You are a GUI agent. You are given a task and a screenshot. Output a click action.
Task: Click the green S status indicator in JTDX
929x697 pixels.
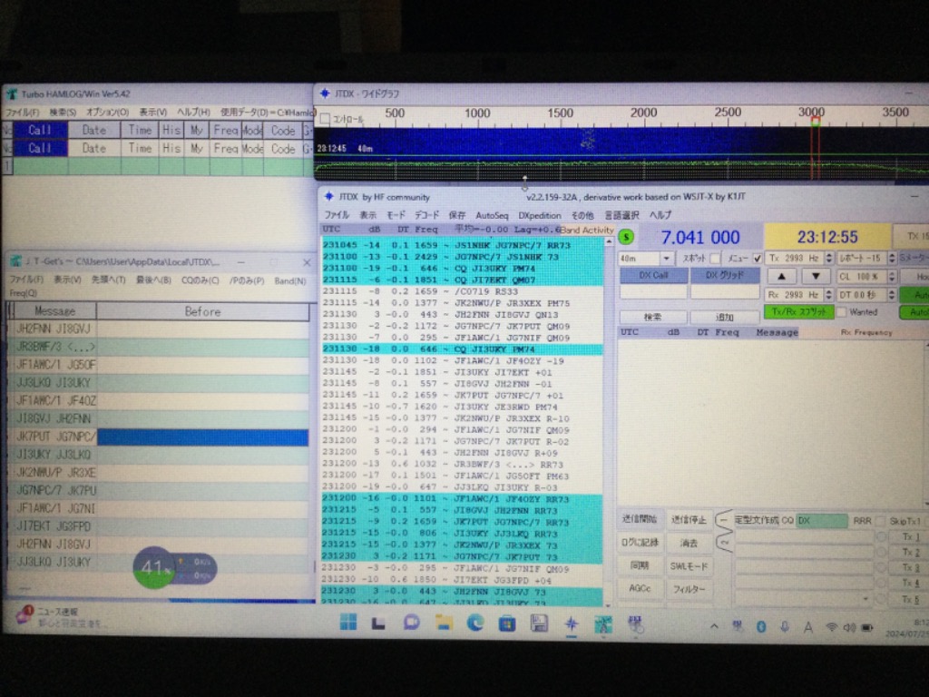click(x=626, y=237)
